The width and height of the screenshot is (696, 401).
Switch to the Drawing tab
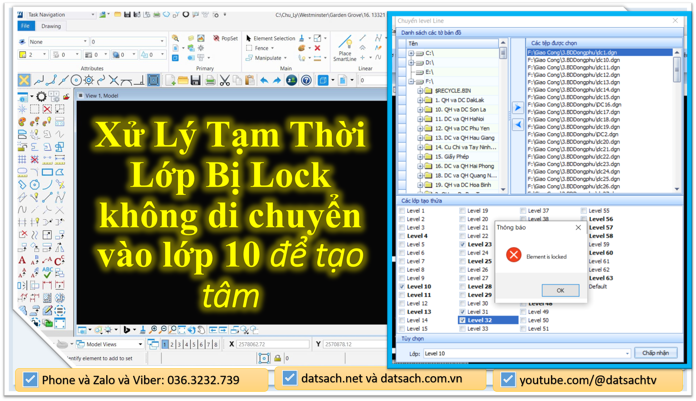point(50,26)
